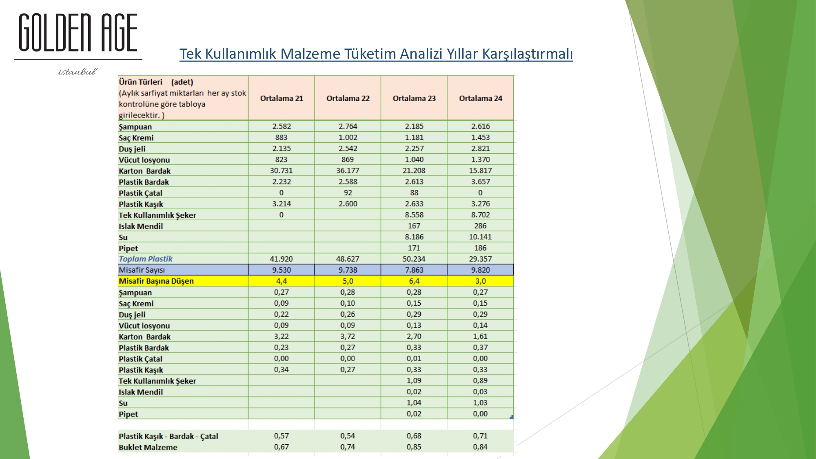This screenshot has height=459, width=816.
Task: Select the Ortalama 22 column header
Action: click(348, 98)
